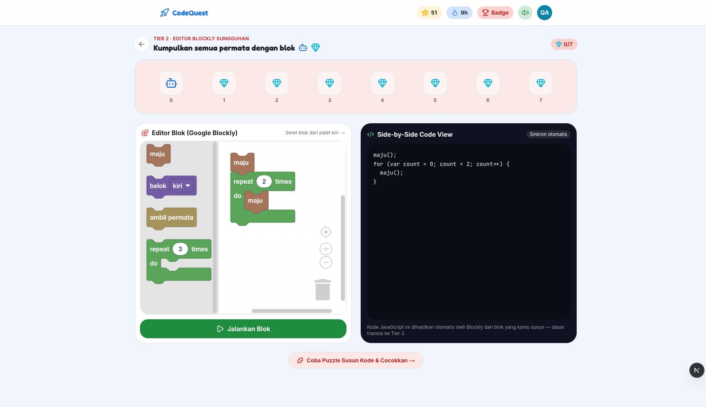Click the gem on tile 5
Viewport: 706px width, 407px height.
pos(435,83)
